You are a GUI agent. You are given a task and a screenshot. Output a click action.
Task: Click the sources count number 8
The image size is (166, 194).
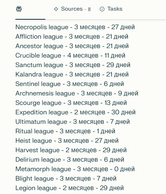[x=89, y=9]
